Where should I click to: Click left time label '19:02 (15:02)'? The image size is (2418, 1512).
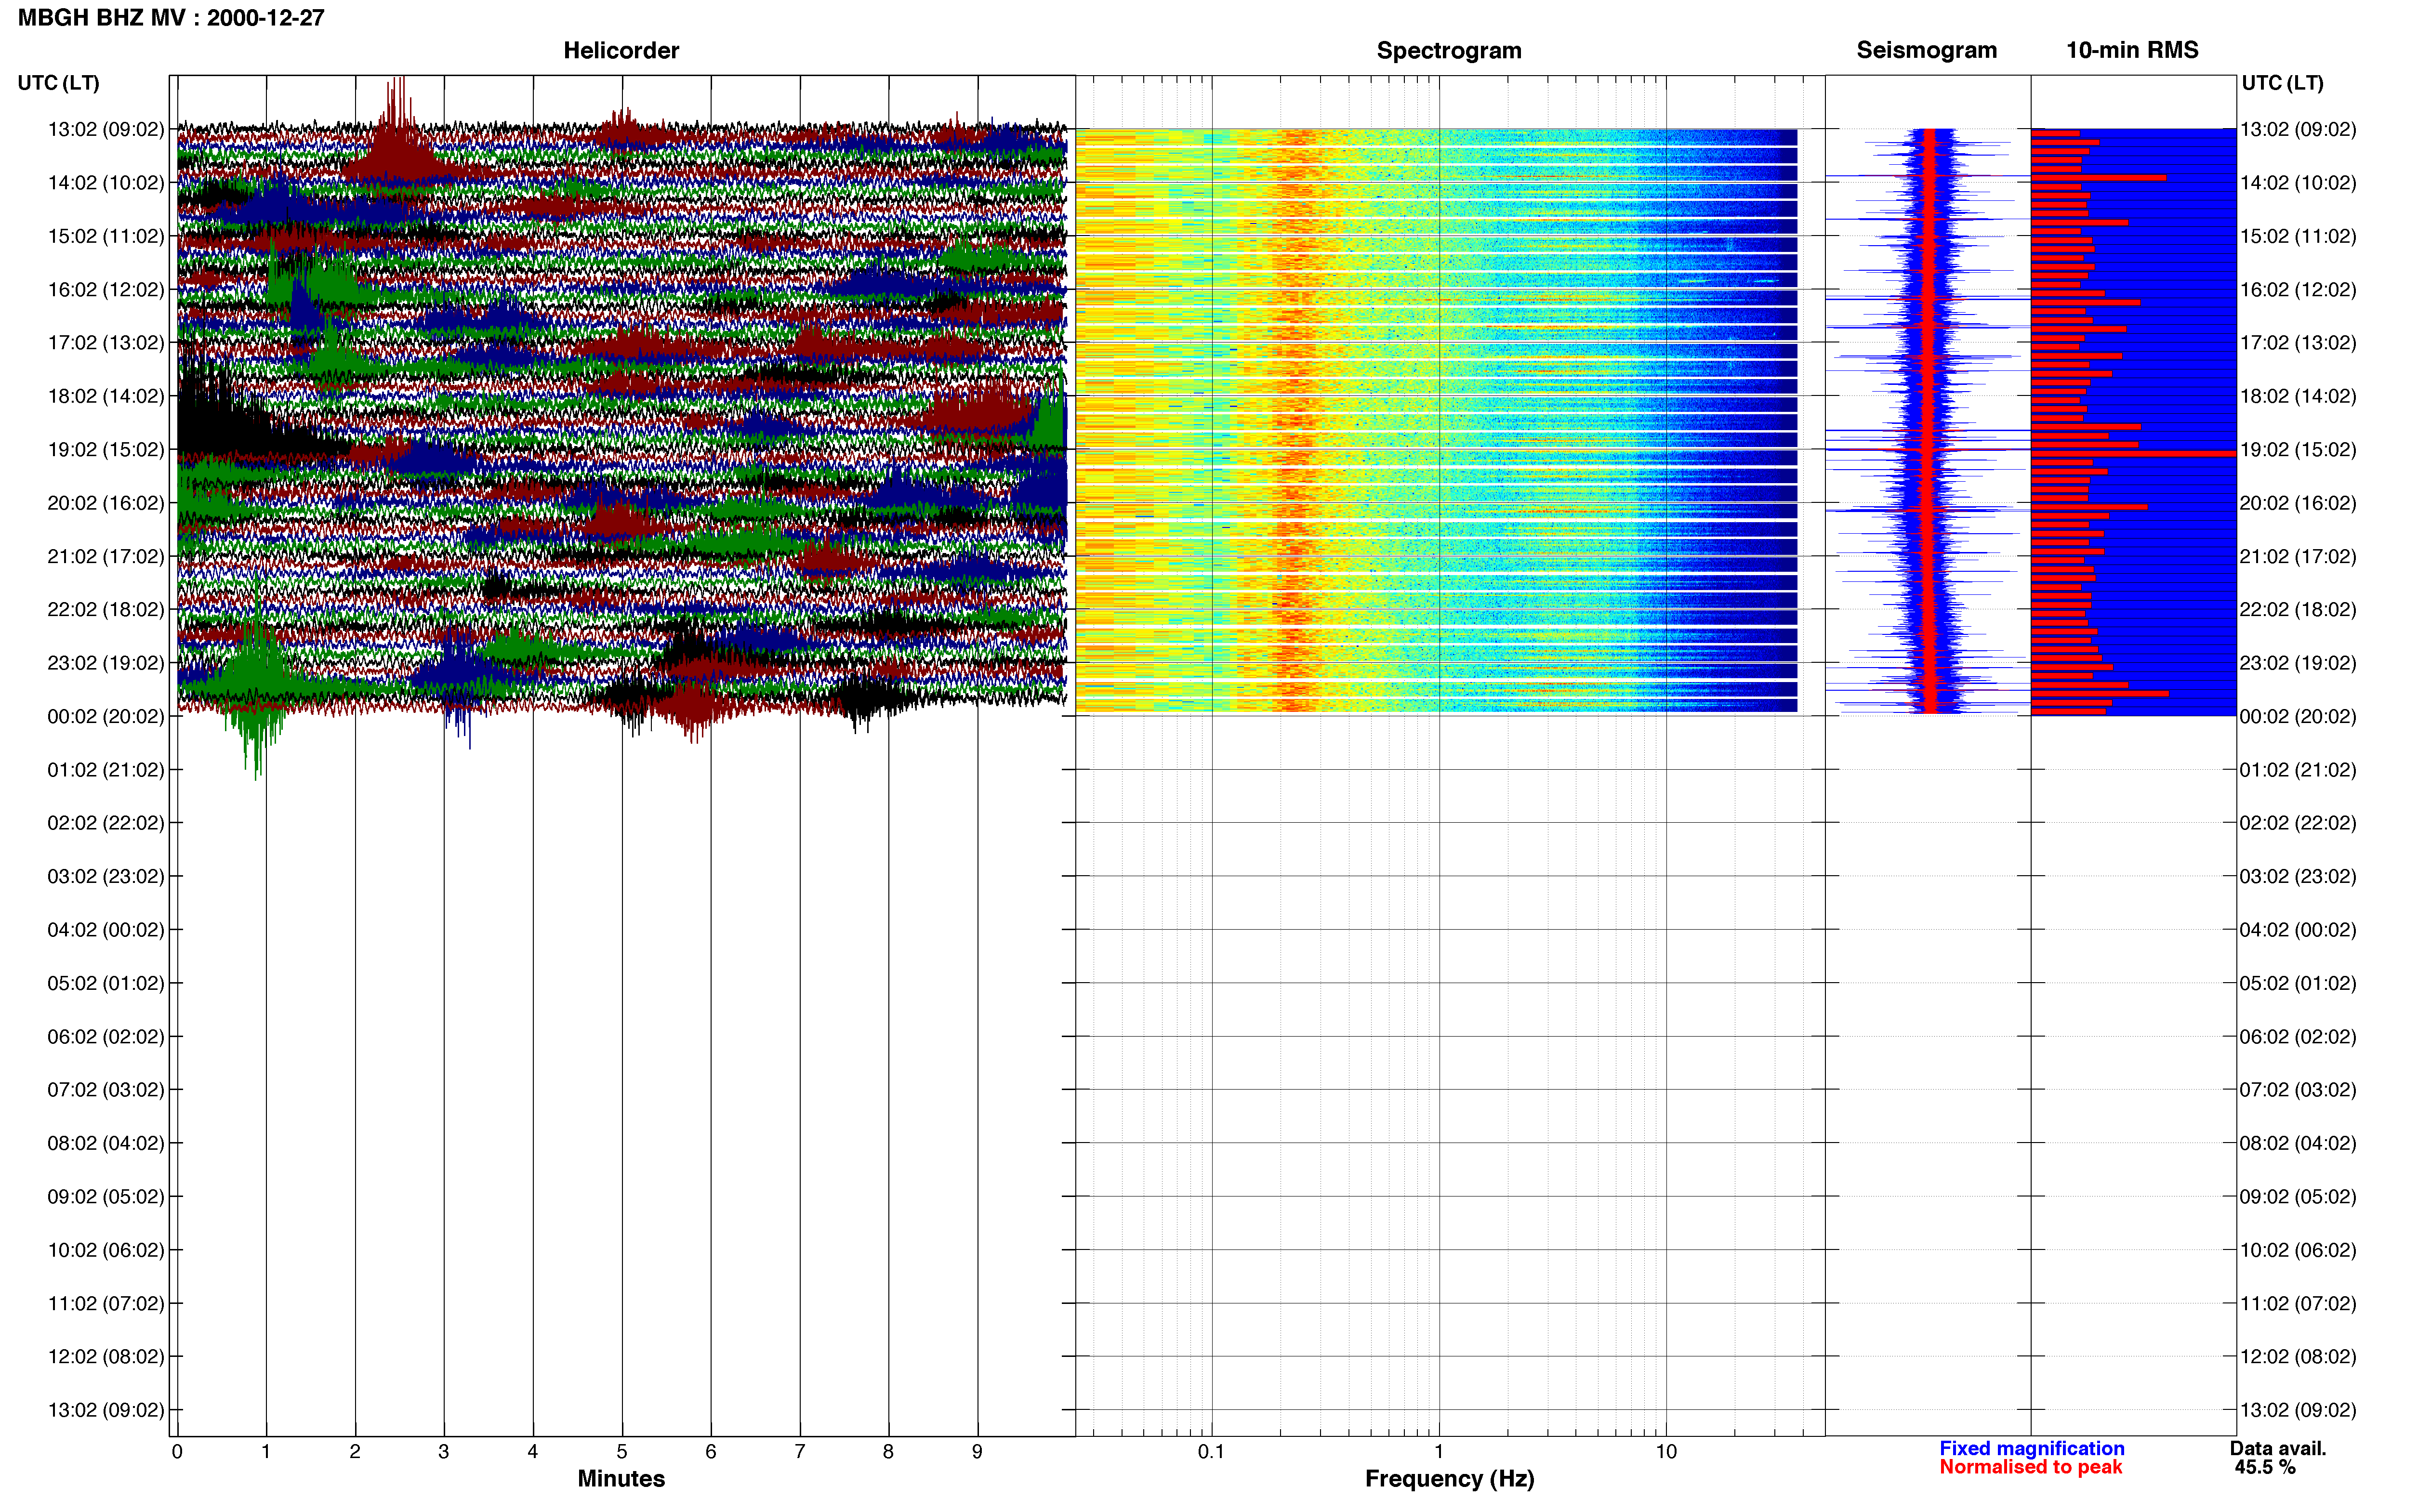tap(106, 450)
